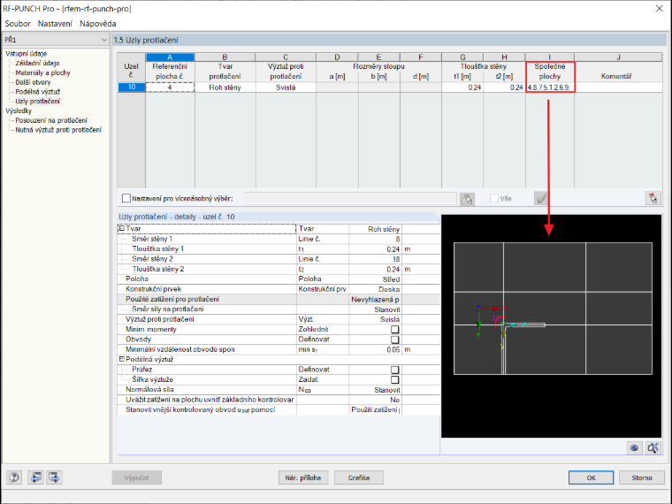Click Normálová síla value Stanovit
Screen dimensions: 672x504
pyautogui.click(x=375, y=390)
